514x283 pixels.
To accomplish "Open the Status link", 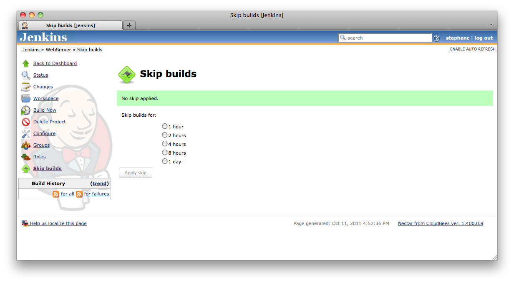I will click(40, 75).
